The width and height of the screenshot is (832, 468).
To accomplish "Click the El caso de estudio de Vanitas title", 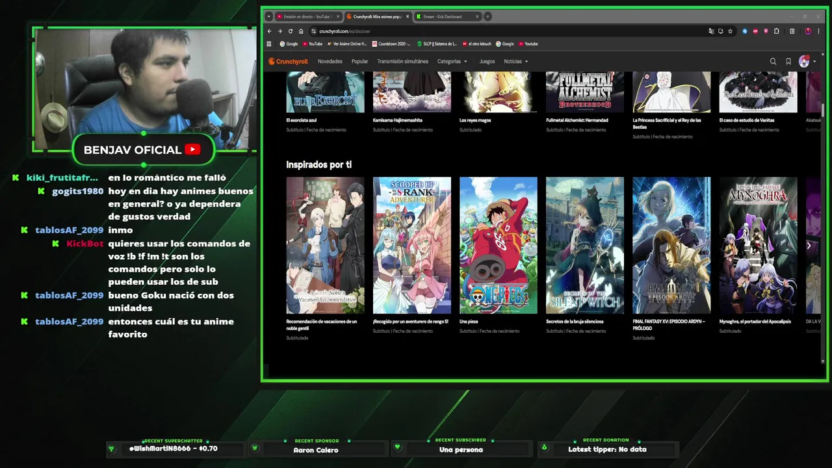I will point(747,120).
